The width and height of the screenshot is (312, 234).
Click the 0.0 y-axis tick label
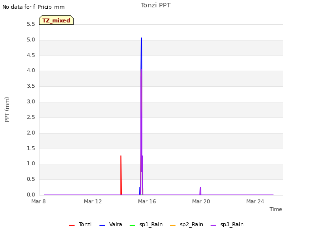click(31, 195)
